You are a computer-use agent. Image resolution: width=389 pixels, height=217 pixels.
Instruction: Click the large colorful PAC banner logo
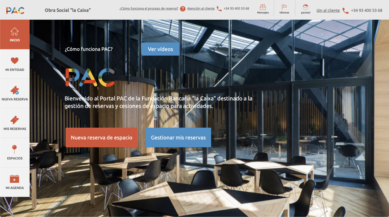click(x=90, y=78)
